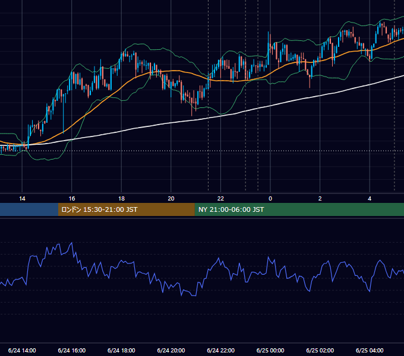
Task: Click the 6/25 00:00 date label
Action: click(270, 350)
